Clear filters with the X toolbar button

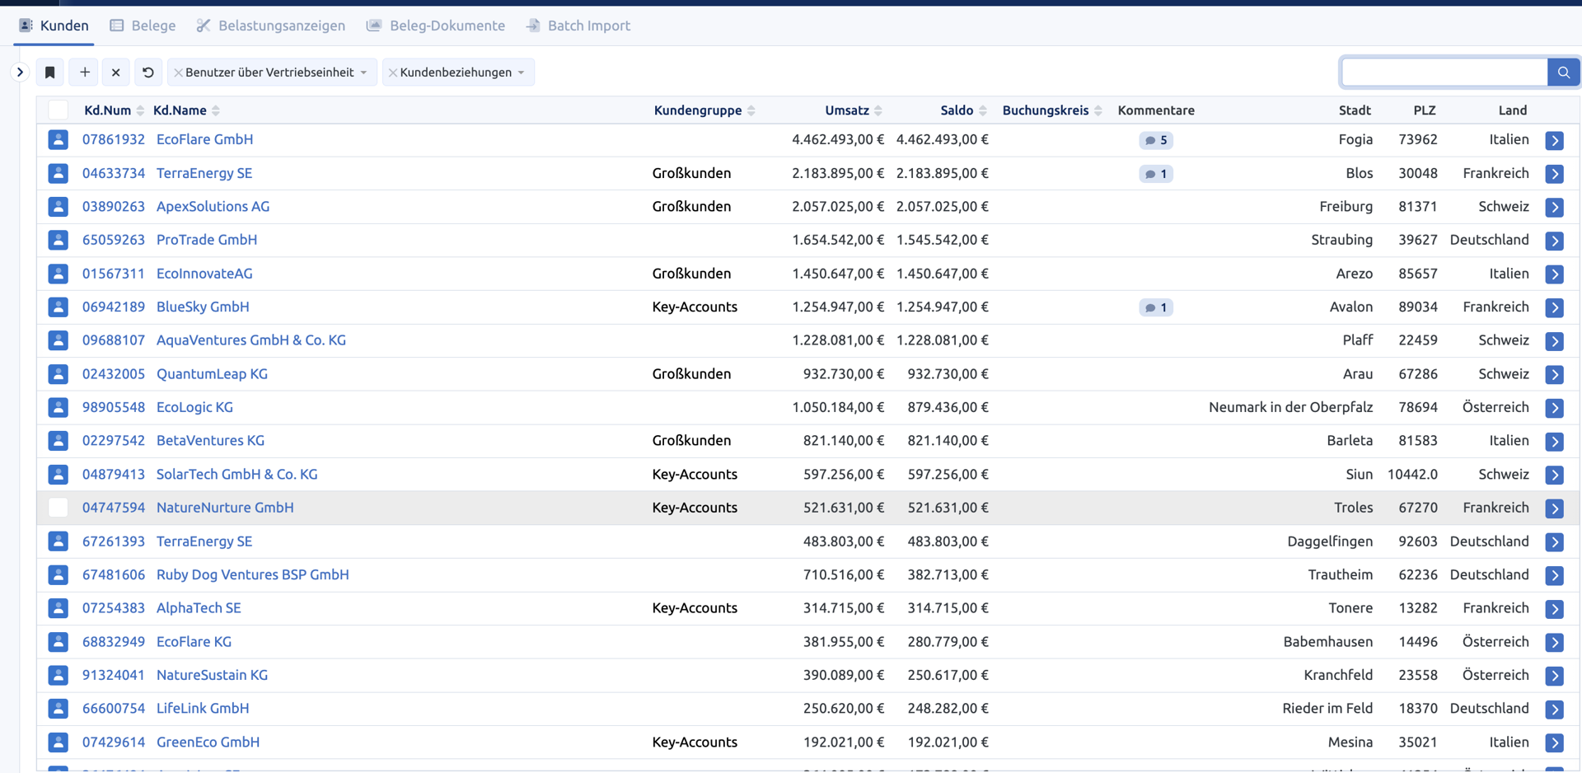pos(116,73)
